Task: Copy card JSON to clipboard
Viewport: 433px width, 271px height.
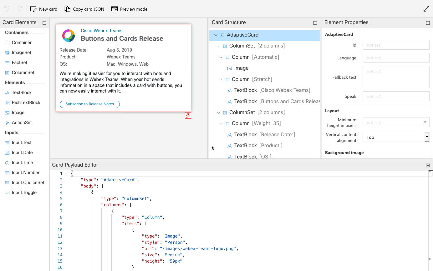Action: pos(84,9)
